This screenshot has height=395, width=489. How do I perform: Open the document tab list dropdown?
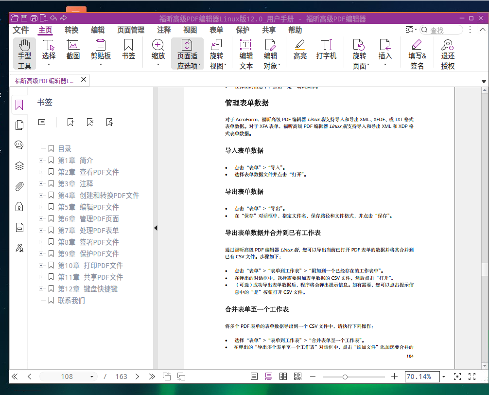tap(484, 81)
